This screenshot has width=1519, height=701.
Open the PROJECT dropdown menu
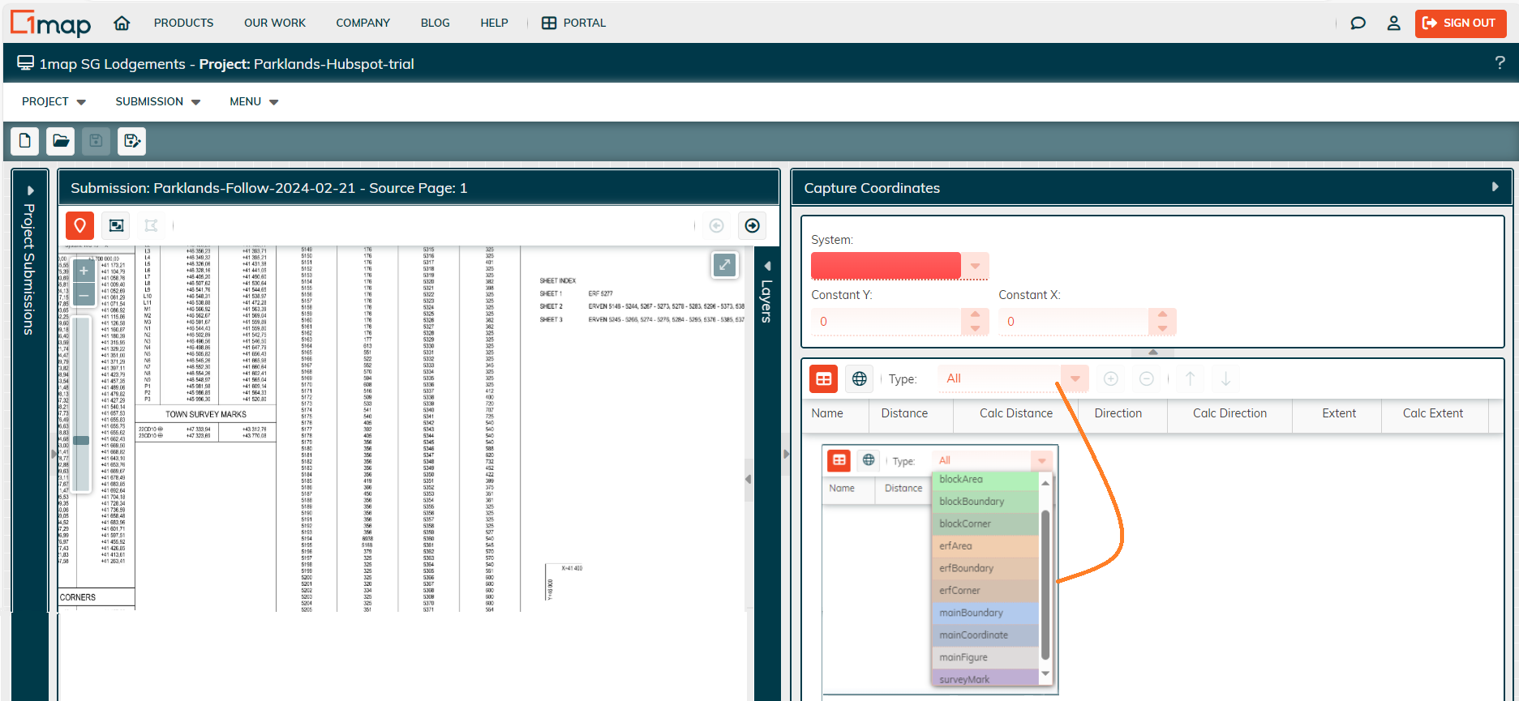click(x=54, y=101)
